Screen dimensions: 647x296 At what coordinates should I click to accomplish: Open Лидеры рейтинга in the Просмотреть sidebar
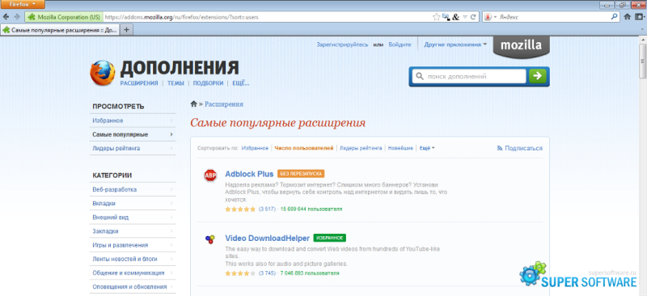pos(133,148)
